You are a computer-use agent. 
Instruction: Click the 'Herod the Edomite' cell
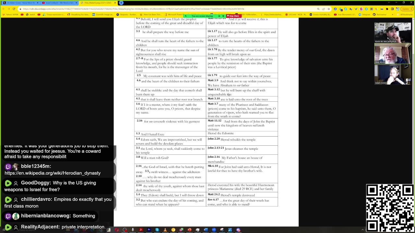242,134
